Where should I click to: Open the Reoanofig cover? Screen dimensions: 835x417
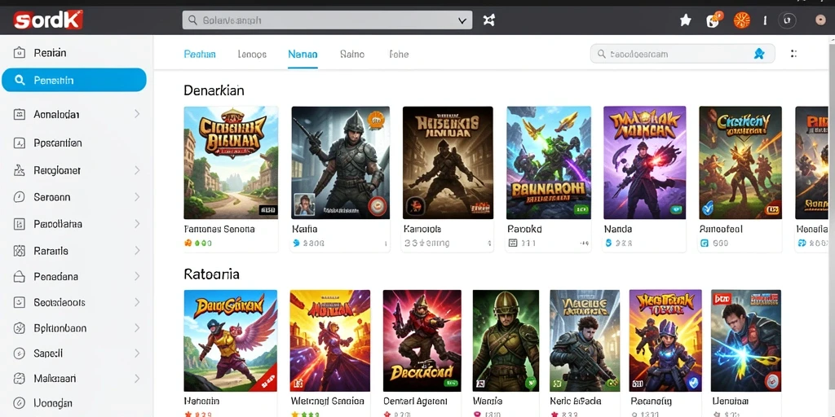click(665, 340)
